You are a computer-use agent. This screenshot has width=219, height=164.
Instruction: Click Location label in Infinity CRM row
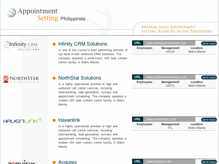[197, 48]
